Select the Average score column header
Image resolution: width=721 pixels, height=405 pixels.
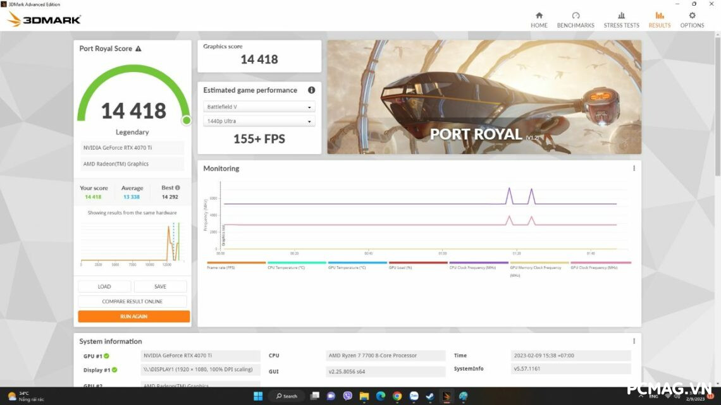click(132, 188)
